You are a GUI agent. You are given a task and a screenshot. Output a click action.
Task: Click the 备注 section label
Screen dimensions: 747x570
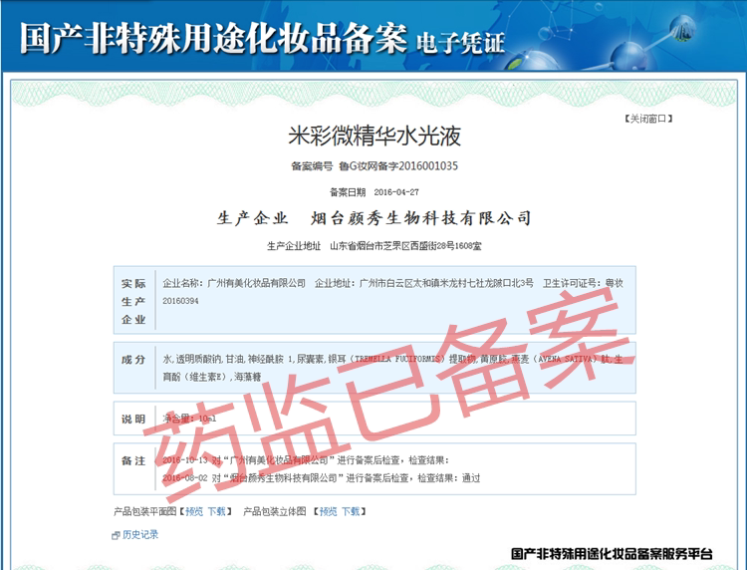tap(133, 460)
